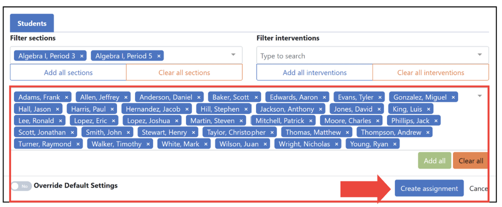
Task: Click Clear all interventions button
Action: click(430, 72)
